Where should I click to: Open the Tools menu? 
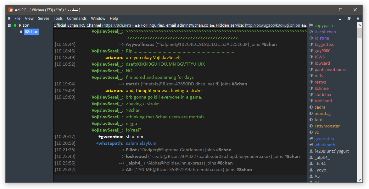tap(58, 18)
